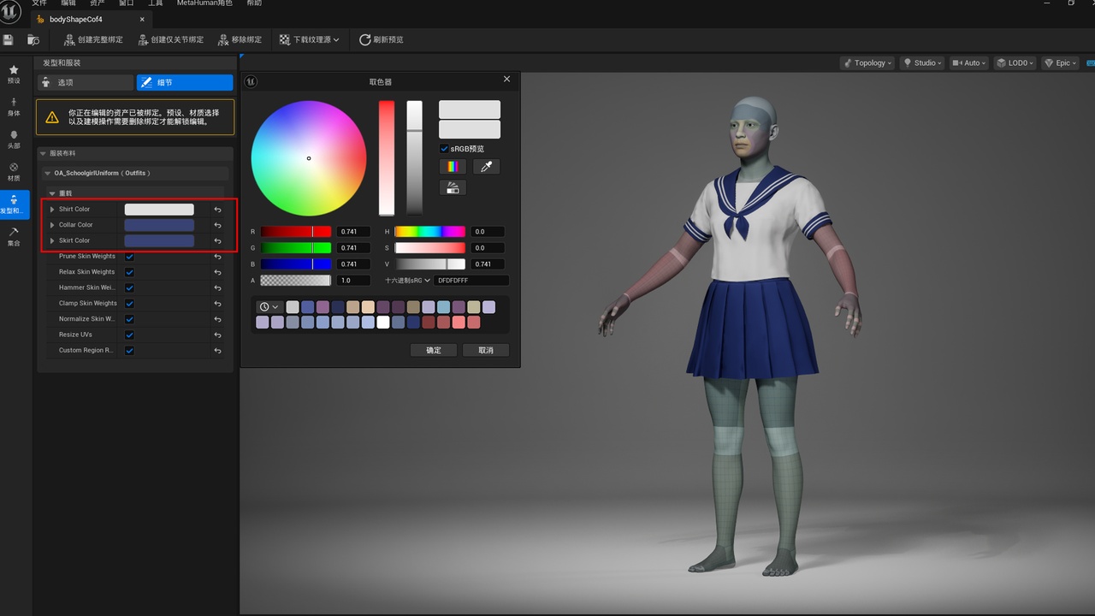Click the browse-to-asset folder icon
The height and width of the screenshot is (616, 1095).
click(33, 39)
